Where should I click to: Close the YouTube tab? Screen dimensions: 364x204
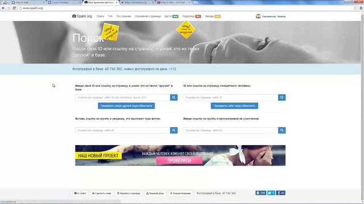point(189,2)
